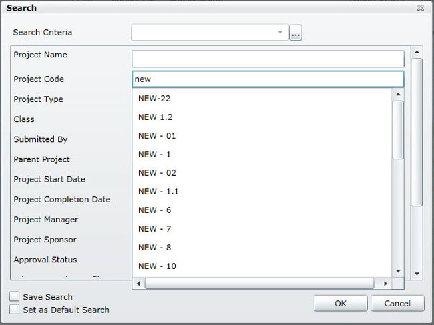The image size is (434, 325).
Task: Click the ellipsis button beside Search Criteria
Action: tap(296, 33)
